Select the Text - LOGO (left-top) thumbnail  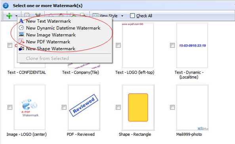tap(138, 45)
